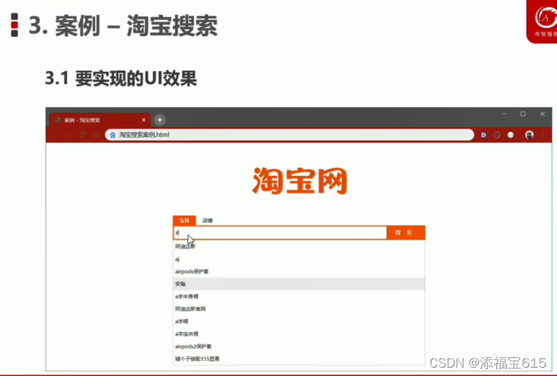
Task: Close the browser window
Action: click(x=542, y=114)
